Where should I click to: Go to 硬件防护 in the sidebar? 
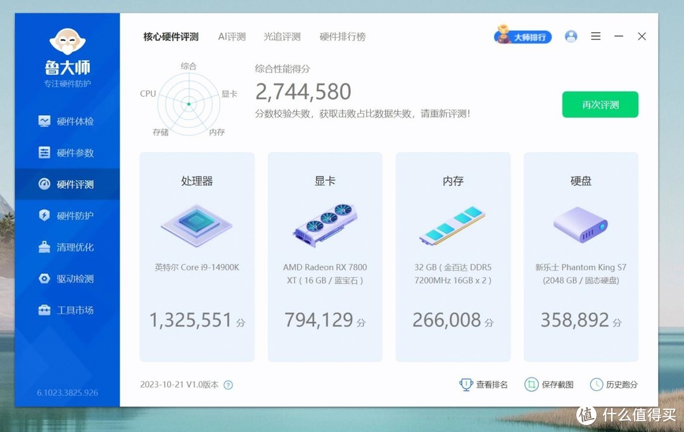67,216
